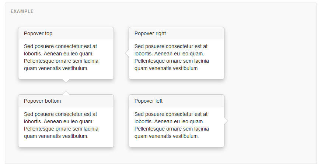
Task: Click the Popover bottom title
Action: tap(42, 101)
